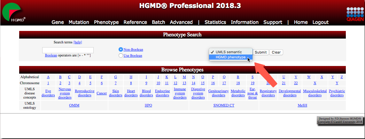Browse phenotypes starting with letter D
Viewport: 365px width, 139px height.
point(79,77)
